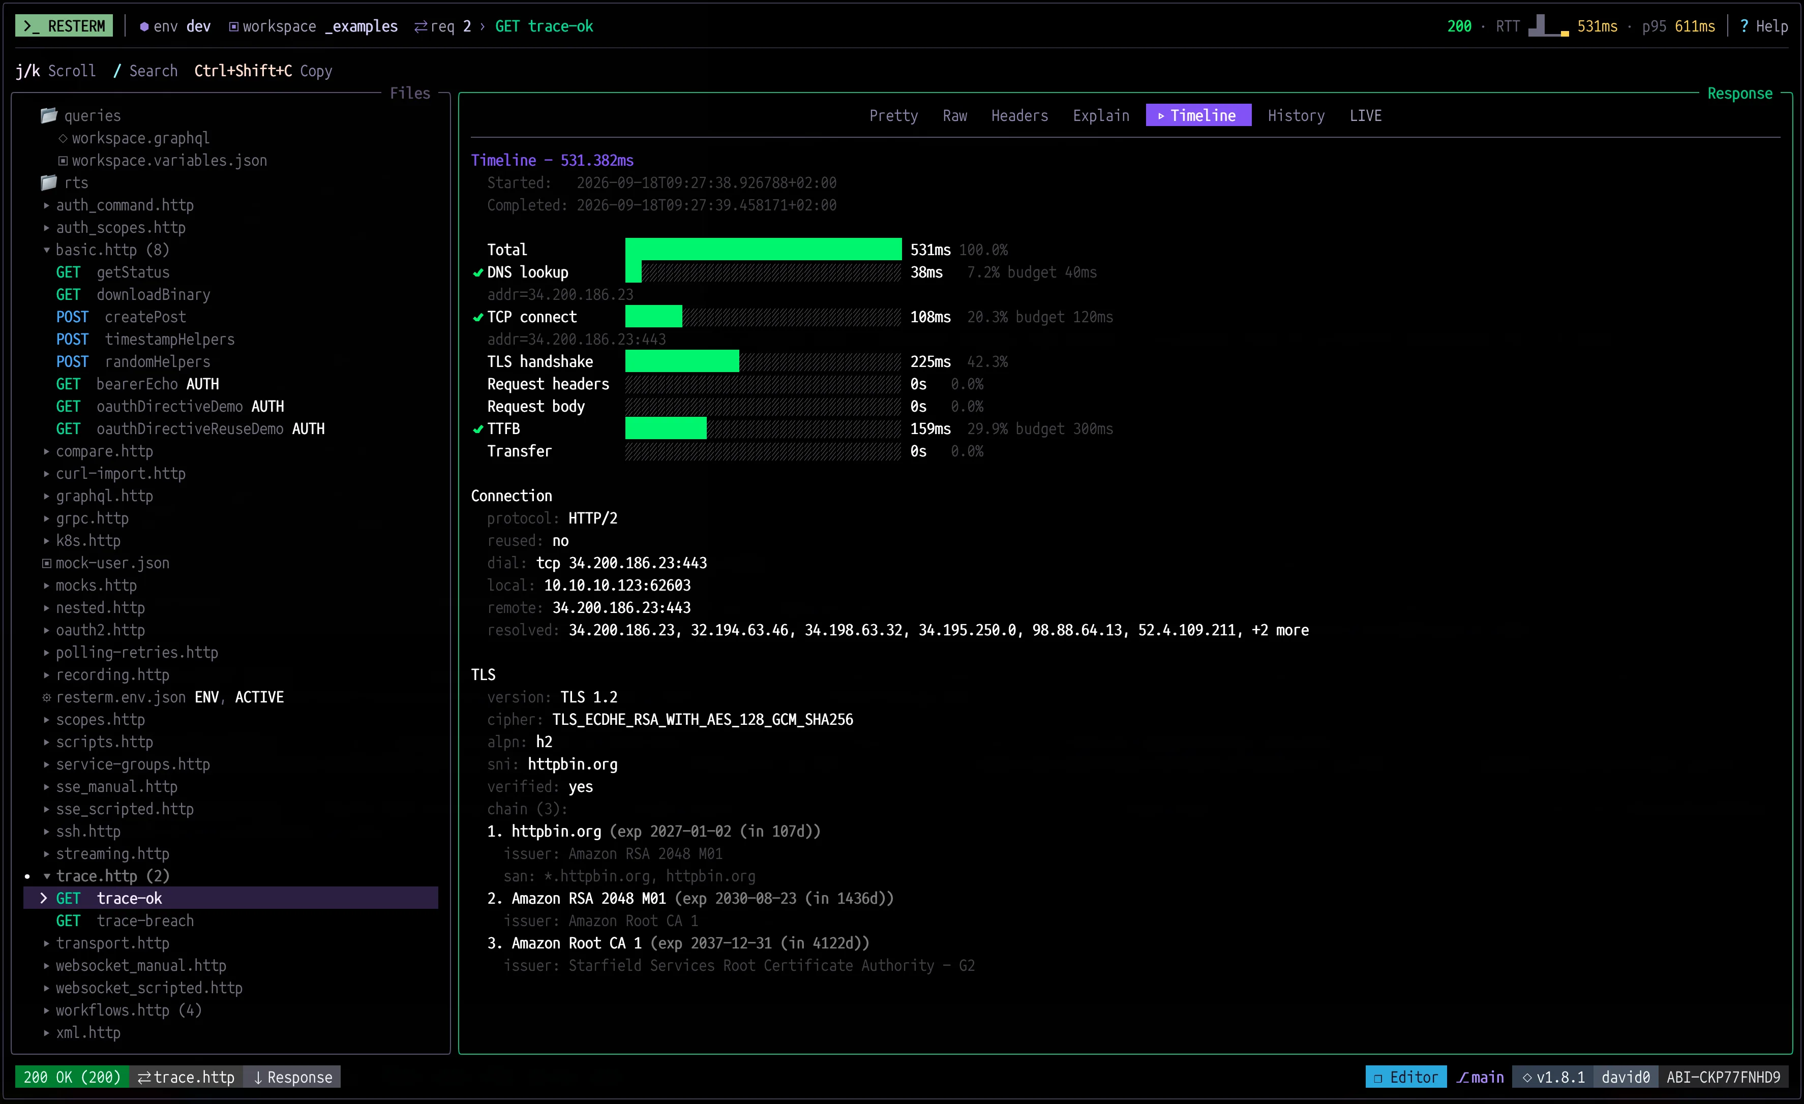Switch to the Explain tab
Viewport: 1804px width, 1104px height.
click(x=1100, y=116)
